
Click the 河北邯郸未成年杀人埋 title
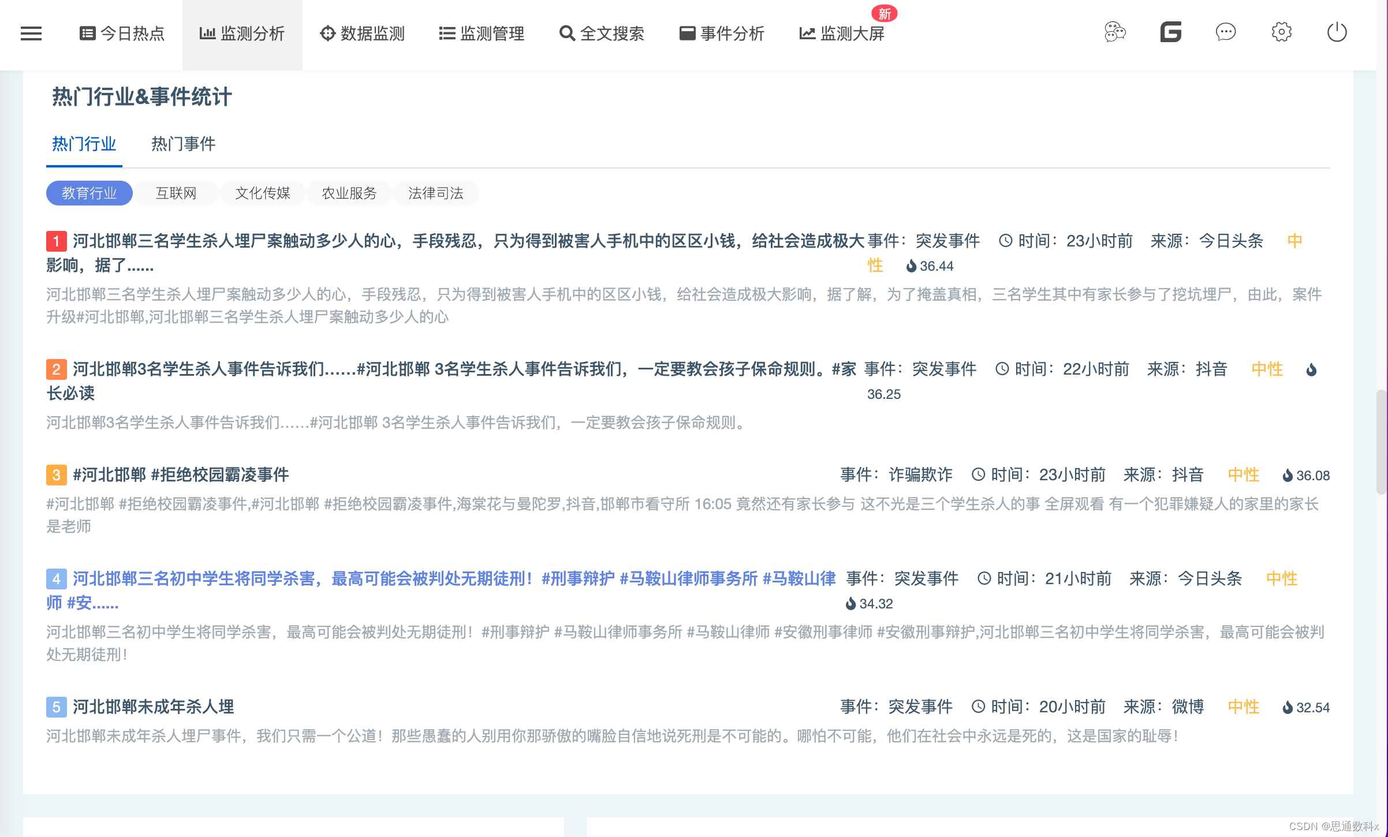tap(153, 707)
